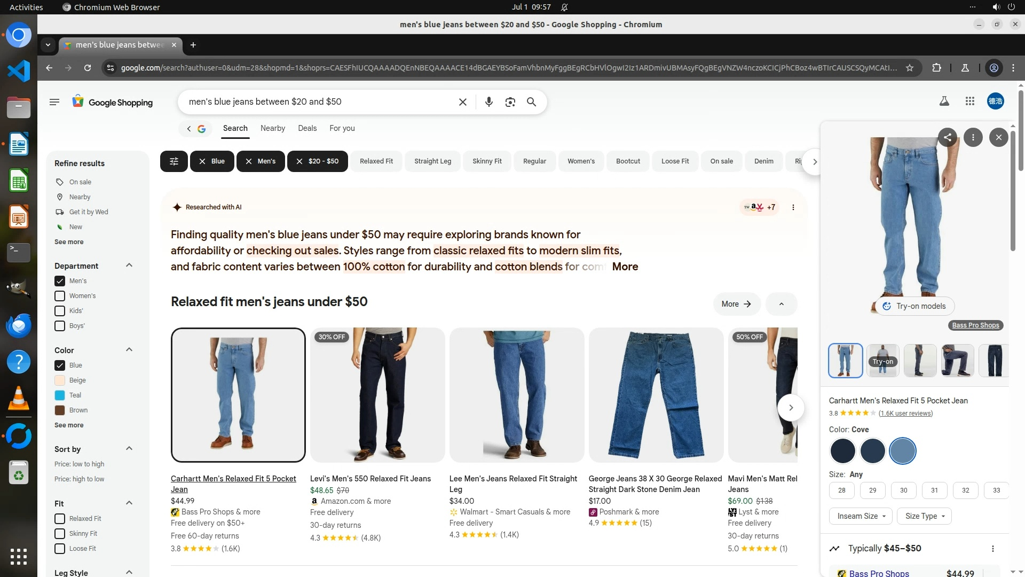Open the filters tune icon chip
The image size is (1025, 577).
(174, 161)
